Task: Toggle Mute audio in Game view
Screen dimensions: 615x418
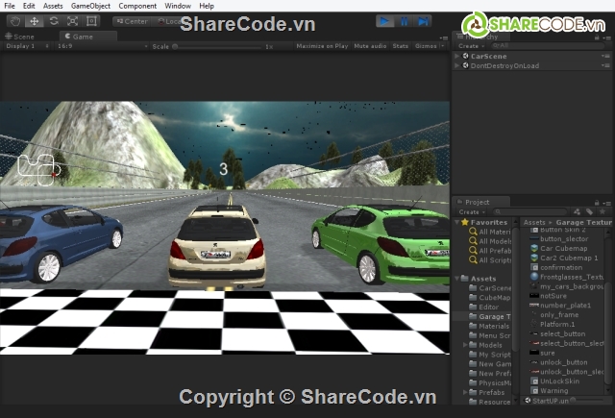Action: coord(370,46)
